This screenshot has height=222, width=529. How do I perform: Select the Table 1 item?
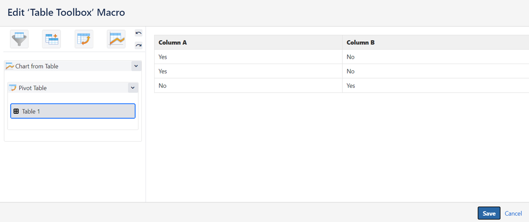(73, 111)
